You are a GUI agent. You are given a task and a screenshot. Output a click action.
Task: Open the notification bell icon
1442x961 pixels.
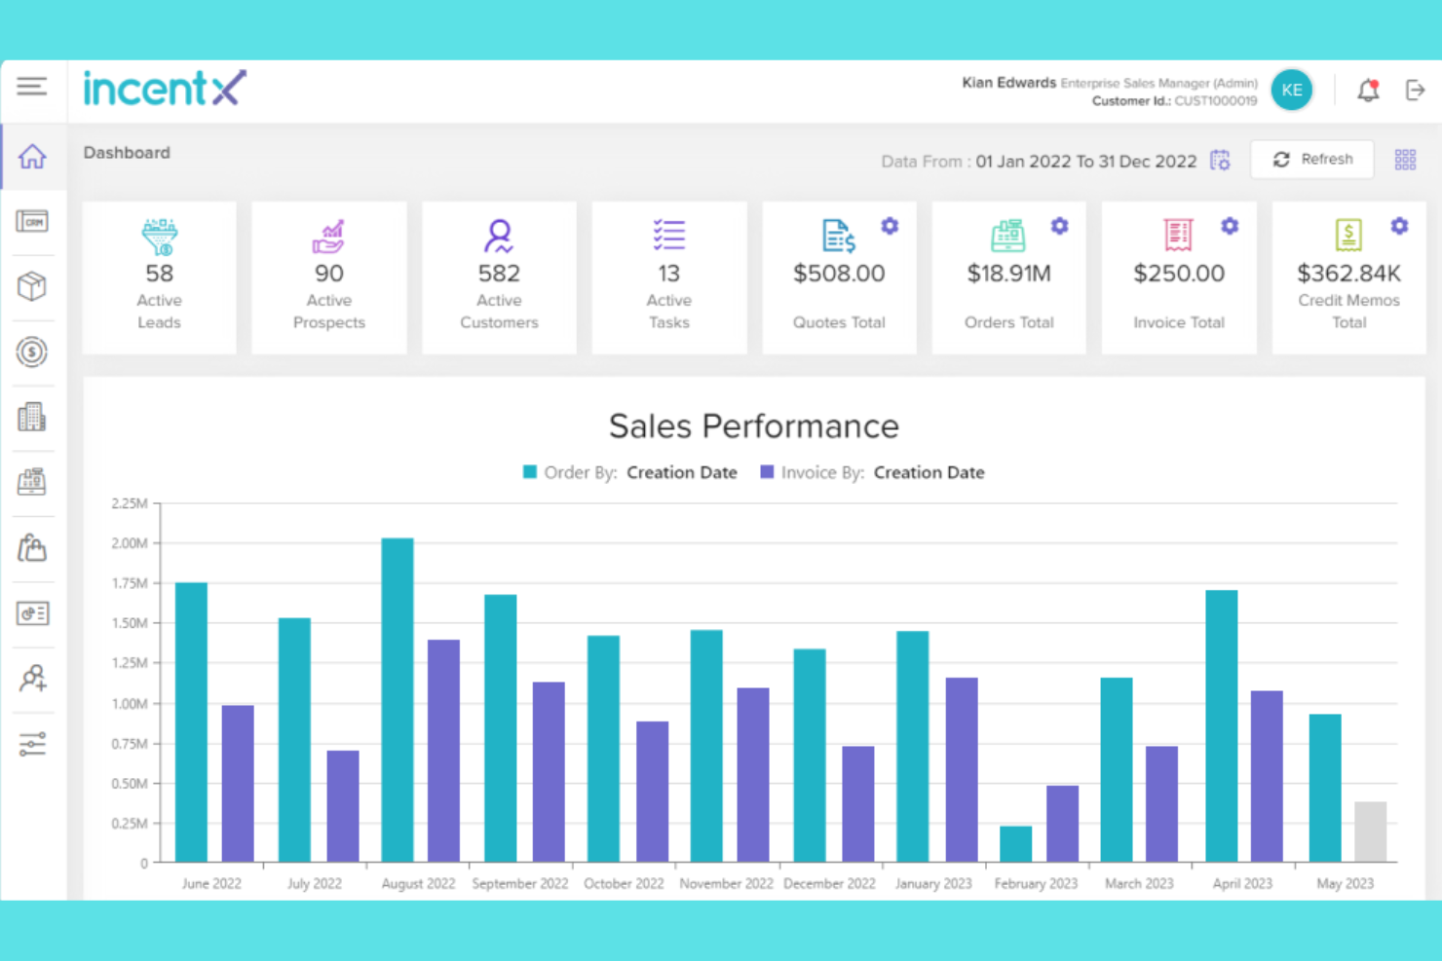click(1368, 90)
